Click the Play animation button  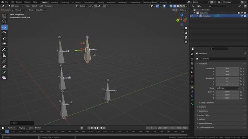pos(98,128)
